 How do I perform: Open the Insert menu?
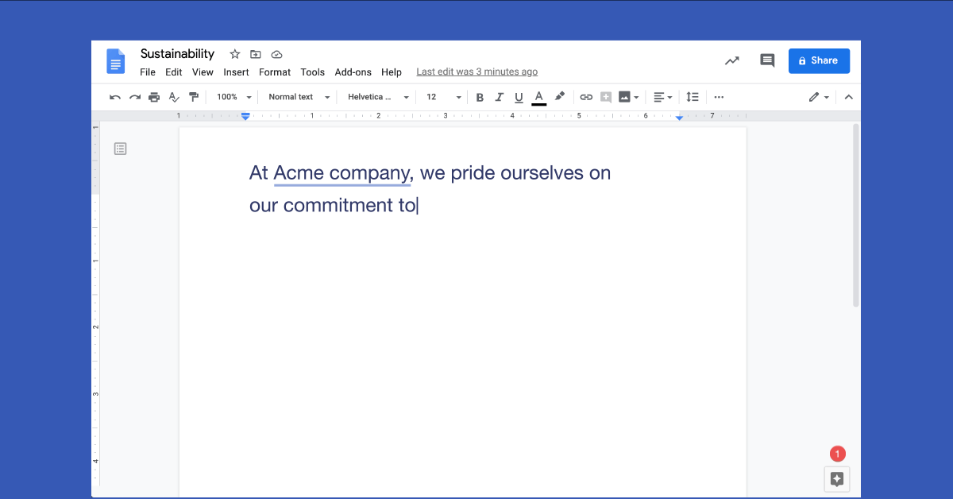[236, 72]
